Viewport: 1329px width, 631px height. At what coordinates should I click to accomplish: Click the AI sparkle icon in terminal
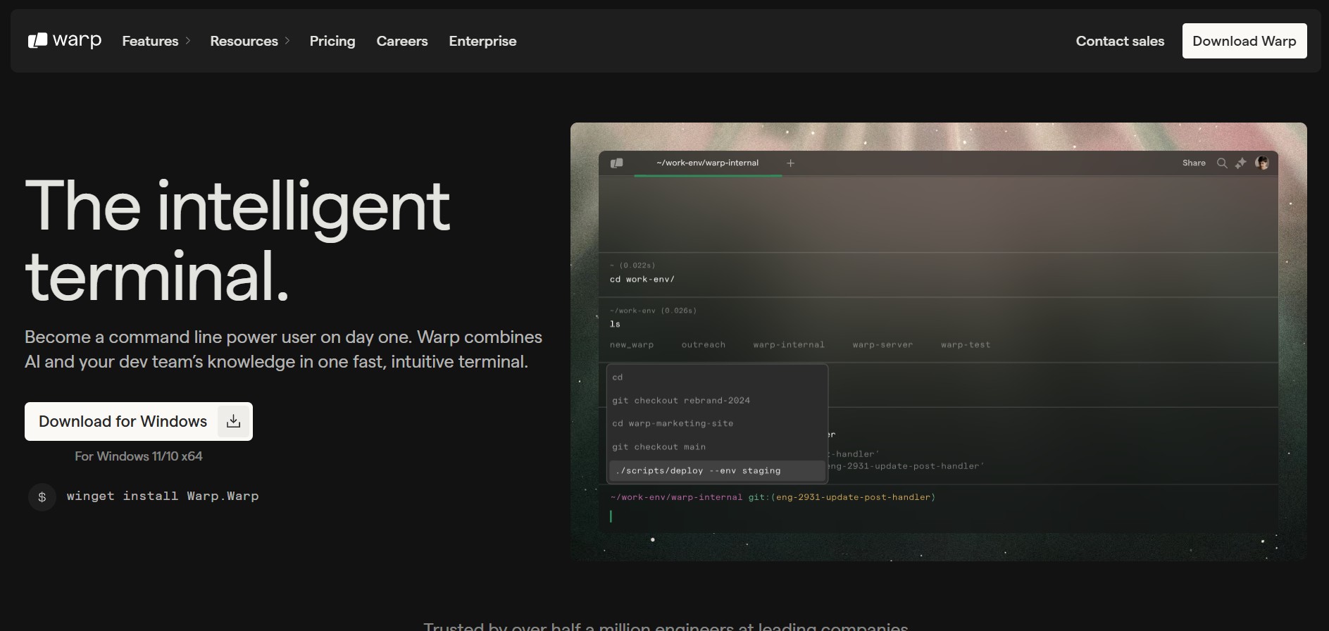1241,163
